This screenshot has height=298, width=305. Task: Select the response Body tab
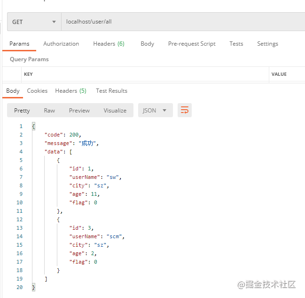[x=13, y=91]
